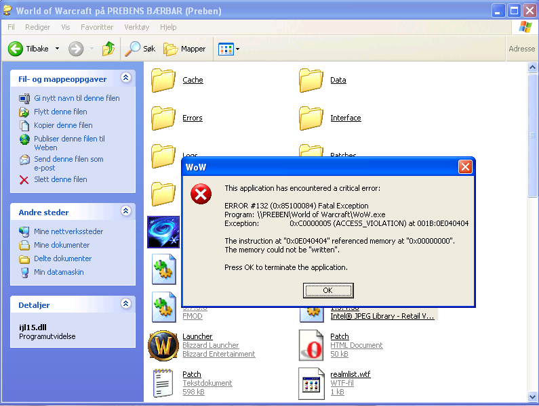Click the Publiser til Weben globe icon
Image resolution: width=539 pixels, height=406 pixels.
pos(24,139)
